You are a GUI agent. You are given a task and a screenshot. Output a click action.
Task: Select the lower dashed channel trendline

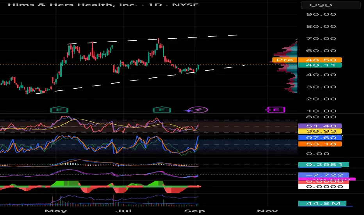139,80
